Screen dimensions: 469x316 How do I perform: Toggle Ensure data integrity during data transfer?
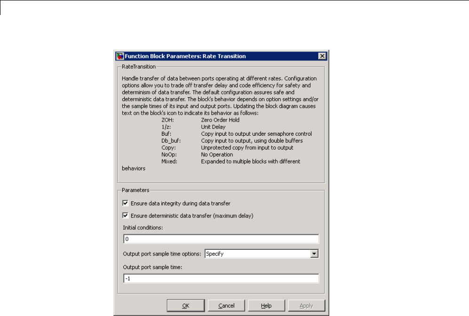(125, 203)
